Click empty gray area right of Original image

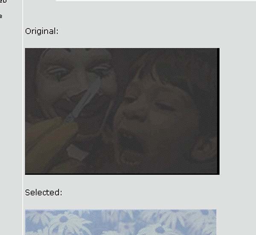pyautogui.click(x=238, y=111)
